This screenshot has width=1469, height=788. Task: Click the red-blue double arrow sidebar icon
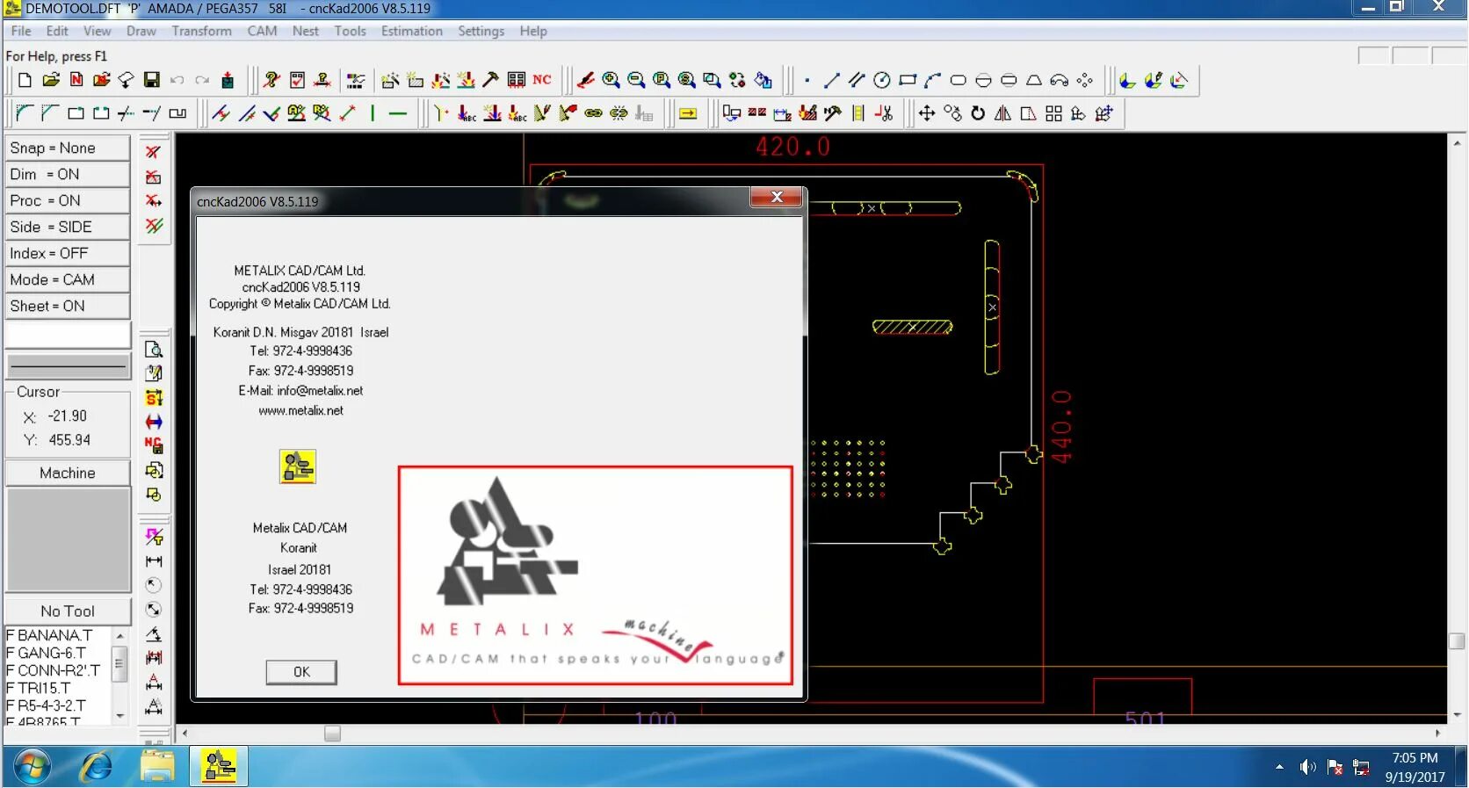(x=154, y=422)
